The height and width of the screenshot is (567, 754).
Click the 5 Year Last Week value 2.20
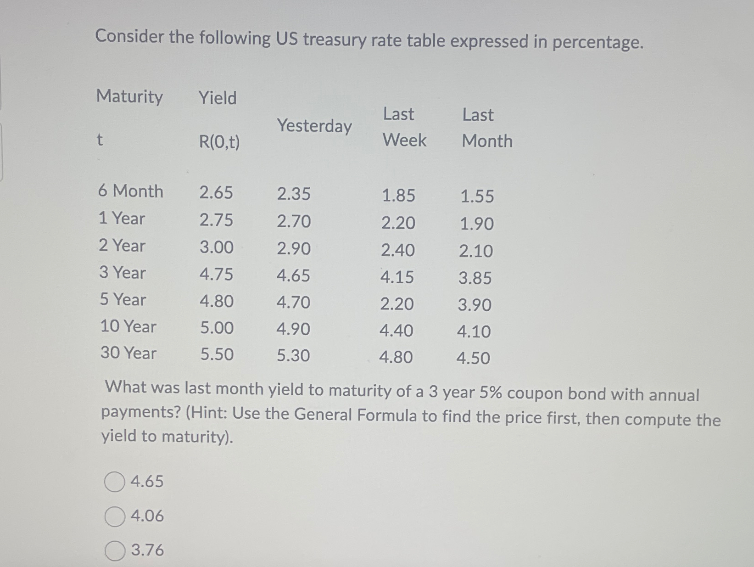[x=397, y=303]
